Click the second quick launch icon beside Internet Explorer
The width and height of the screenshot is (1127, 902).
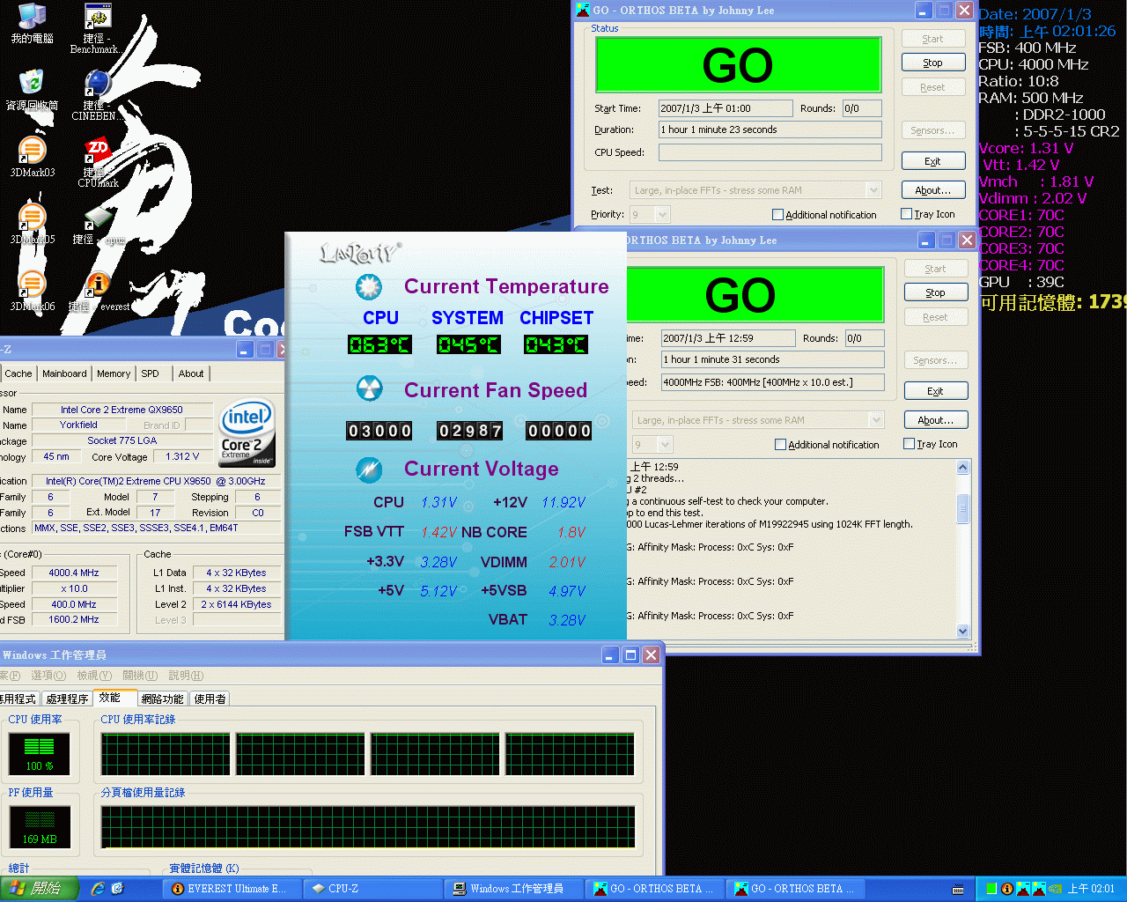tap(118, 889)
